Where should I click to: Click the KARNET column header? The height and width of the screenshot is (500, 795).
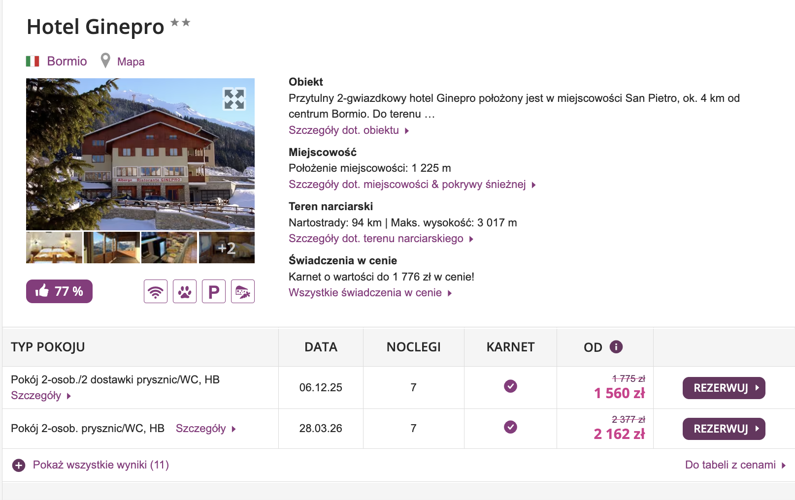(x=510, y=347)
